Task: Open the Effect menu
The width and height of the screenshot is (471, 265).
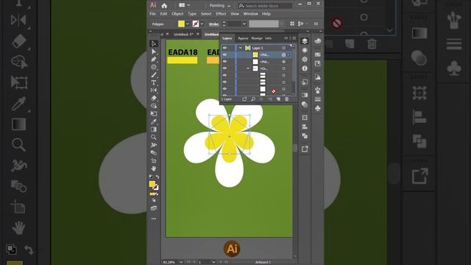Action: point(221,14)
